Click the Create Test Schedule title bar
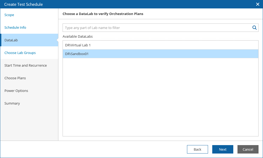Image resolution: width=263 pixels, height=158 pixels. pos(105,4)
